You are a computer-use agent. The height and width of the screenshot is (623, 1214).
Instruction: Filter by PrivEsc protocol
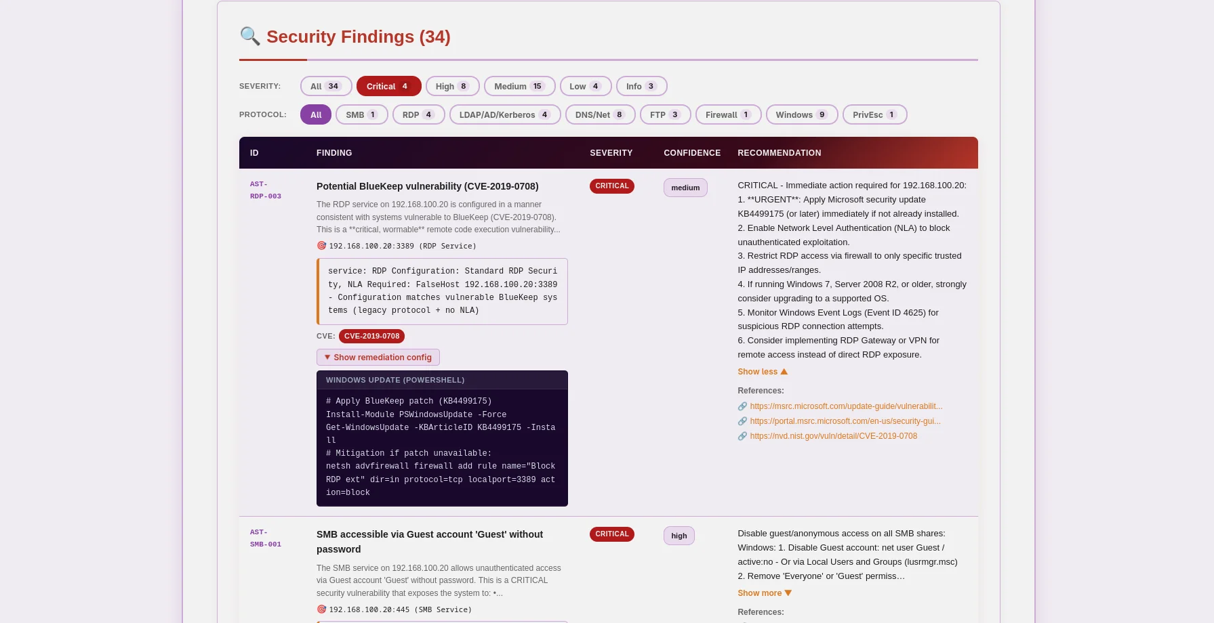[x=875, y=114]
